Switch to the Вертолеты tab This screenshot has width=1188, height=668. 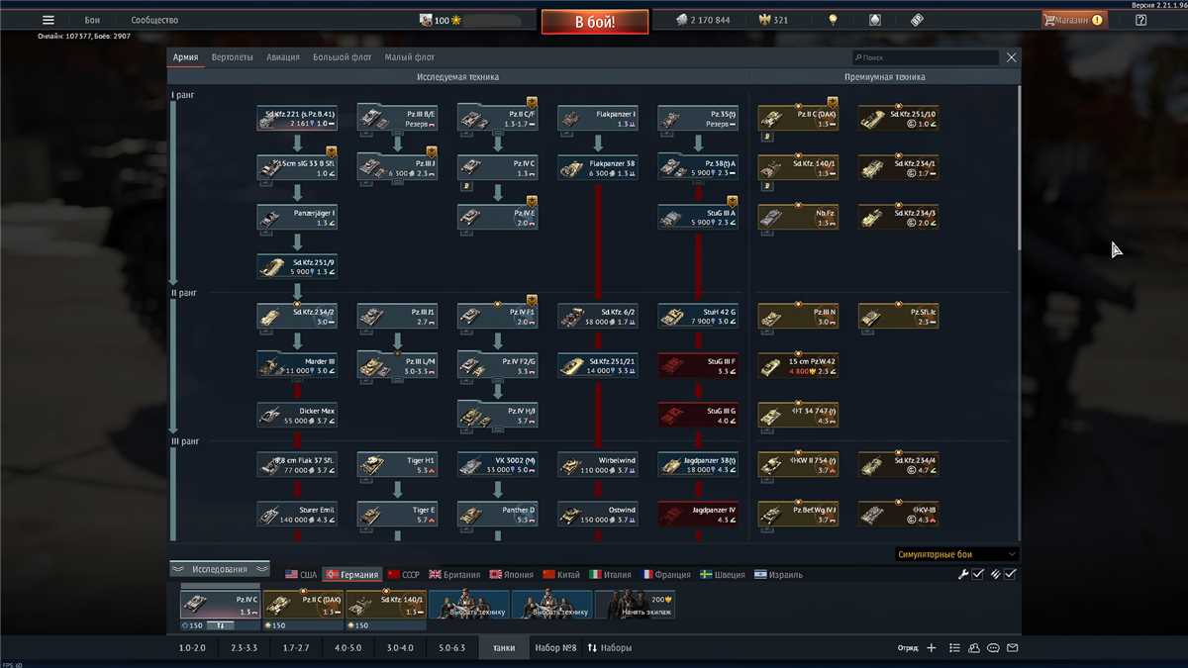pyautogui.click(x=232, y=57)
